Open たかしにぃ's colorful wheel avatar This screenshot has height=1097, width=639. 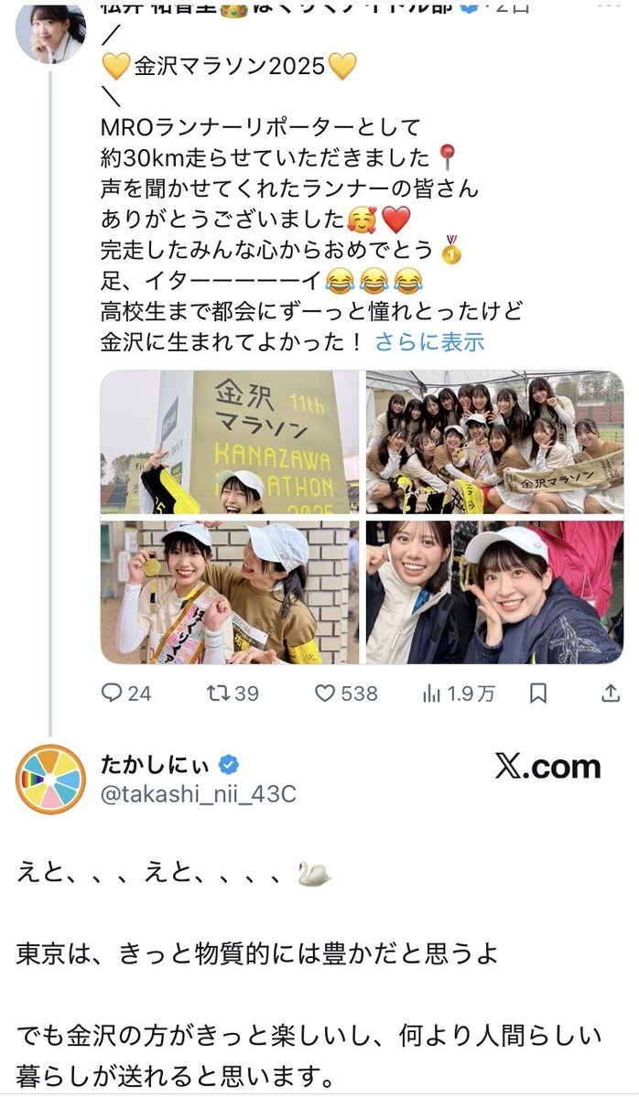(x=50, y=780)
